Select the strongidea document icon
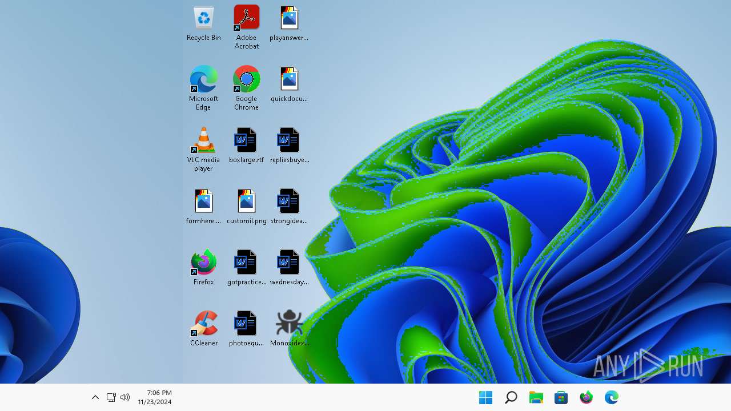 click(x=289, y=207)
